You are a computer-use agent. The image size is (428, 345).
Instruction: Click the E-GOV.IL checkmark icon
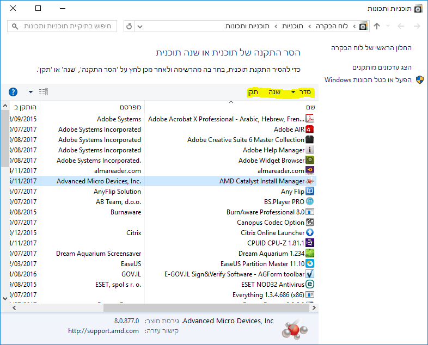tap(310, 274)
